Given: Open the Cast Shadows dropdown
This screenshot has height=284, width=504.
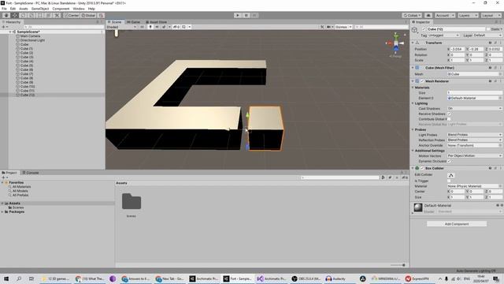Looking at the screenshot, I should (474, 109).
